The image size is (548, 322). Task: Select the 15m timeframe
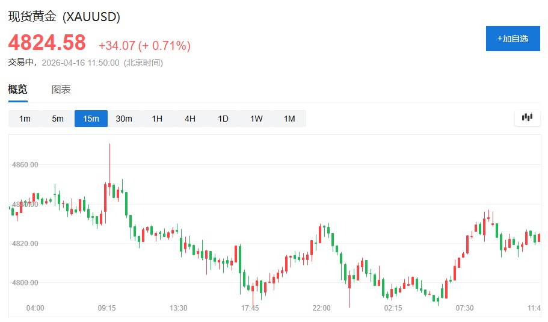click(91, 119)
